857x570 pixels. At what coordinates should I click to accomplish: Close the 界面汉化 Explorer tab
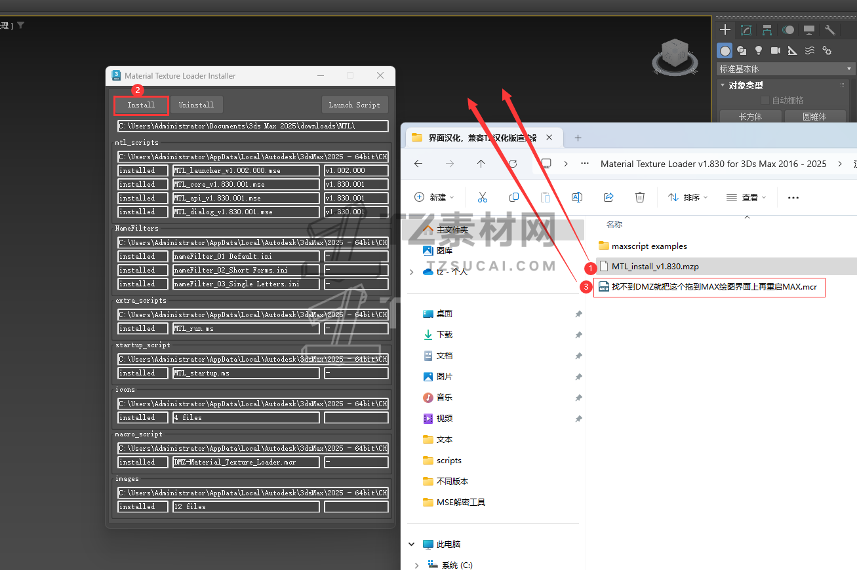(550, 138)
